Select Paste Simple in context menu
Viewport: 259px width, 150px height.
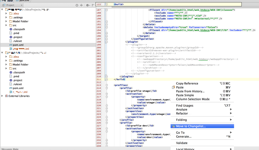pyautogui.click(x=202, y=95)
